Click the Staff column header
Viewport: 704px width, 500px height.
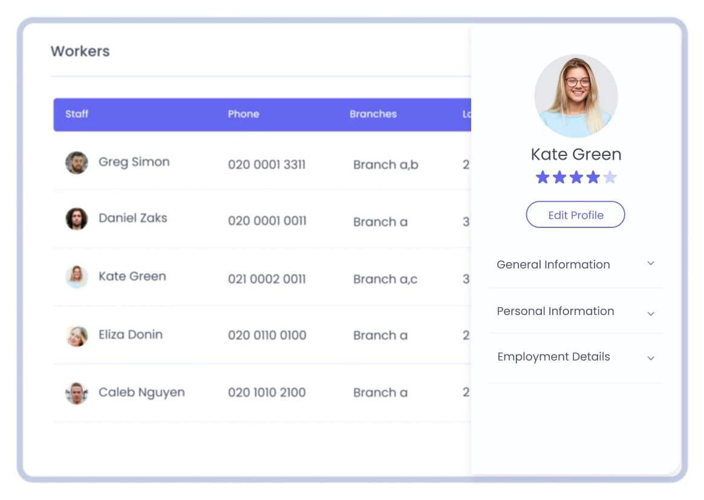77,114
